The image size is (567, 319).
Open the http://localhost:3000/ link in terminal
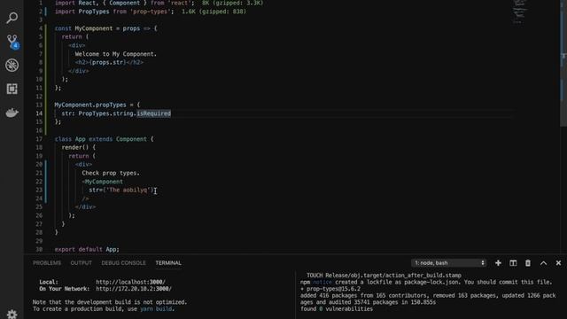(130, 282)
